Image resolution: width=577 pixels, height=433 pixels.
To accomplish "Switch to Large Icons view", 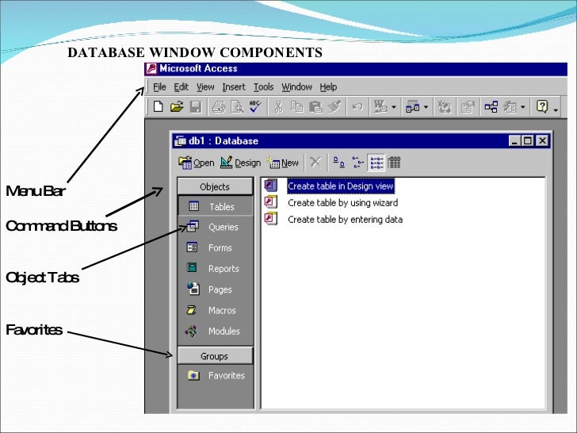I will point(339,162).
